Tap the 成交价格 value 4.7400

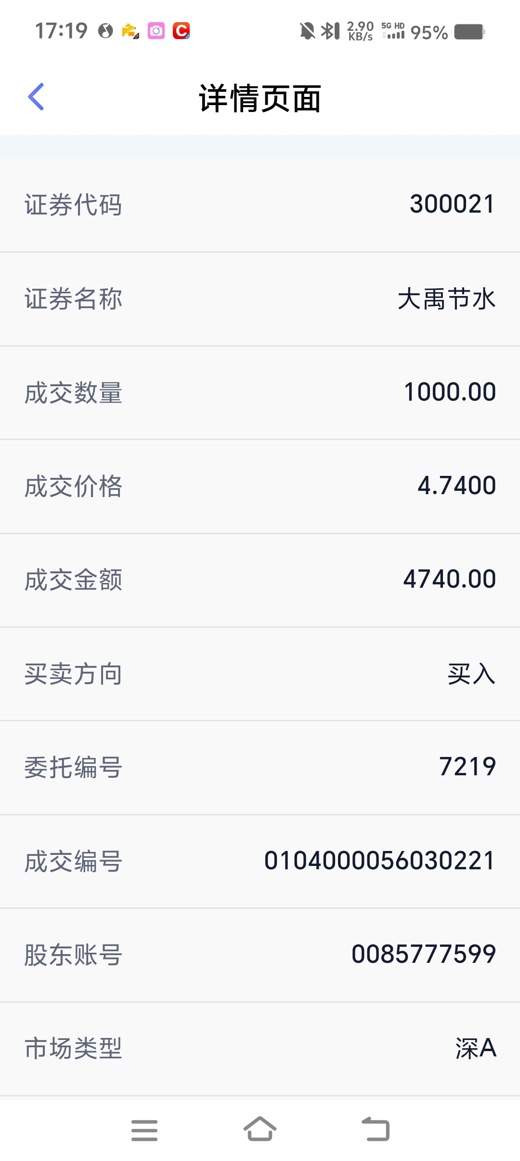456,486
